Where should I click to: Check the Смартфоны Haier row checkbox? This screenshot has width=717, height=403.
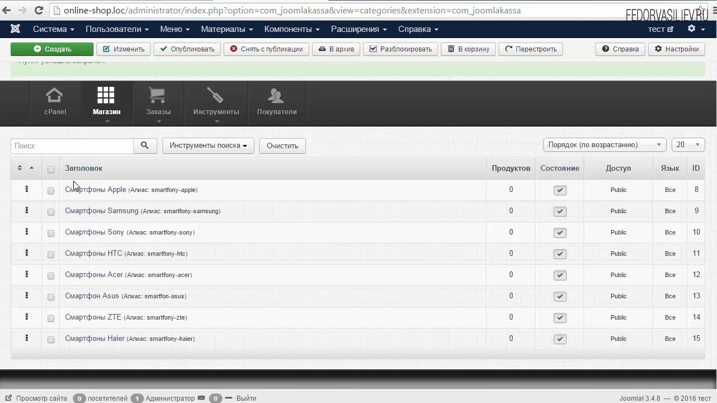pyautogui.click(x=51, y=340)
